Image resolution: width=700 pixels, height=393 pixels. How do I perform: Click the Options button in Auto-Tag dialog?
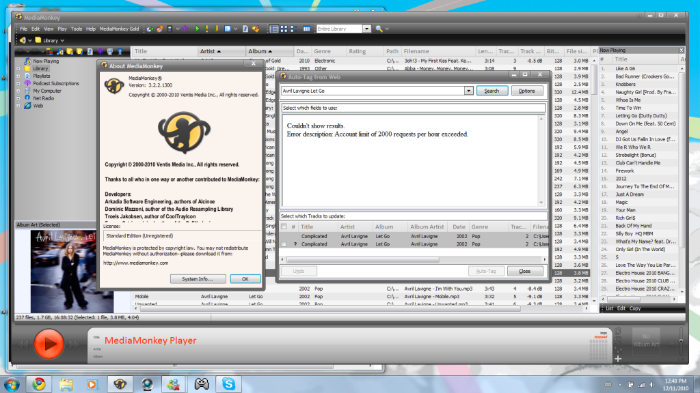pyautogui.click(x=527, y=91)
